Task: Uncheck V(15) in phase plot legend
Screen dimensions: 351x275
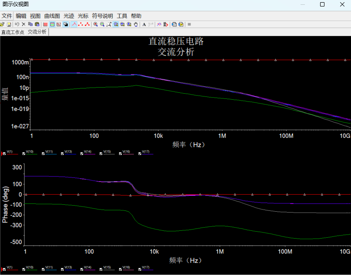Action: [101, 269]
